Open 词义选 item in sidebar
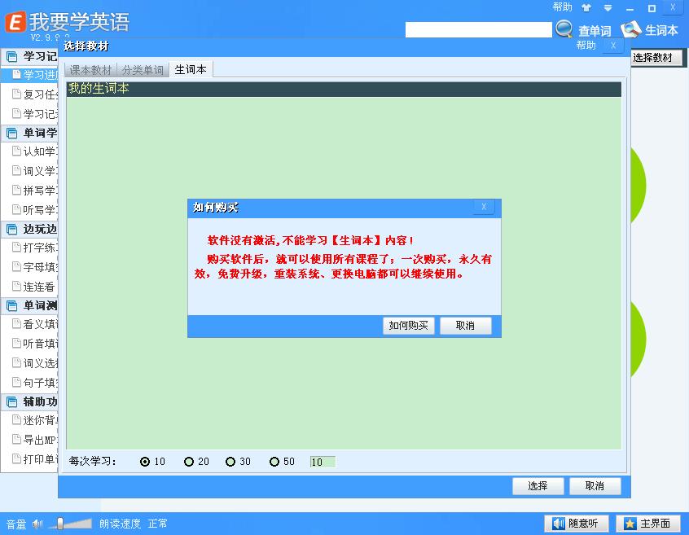This screenshot has width=689, height=535. tap(35, 363)
